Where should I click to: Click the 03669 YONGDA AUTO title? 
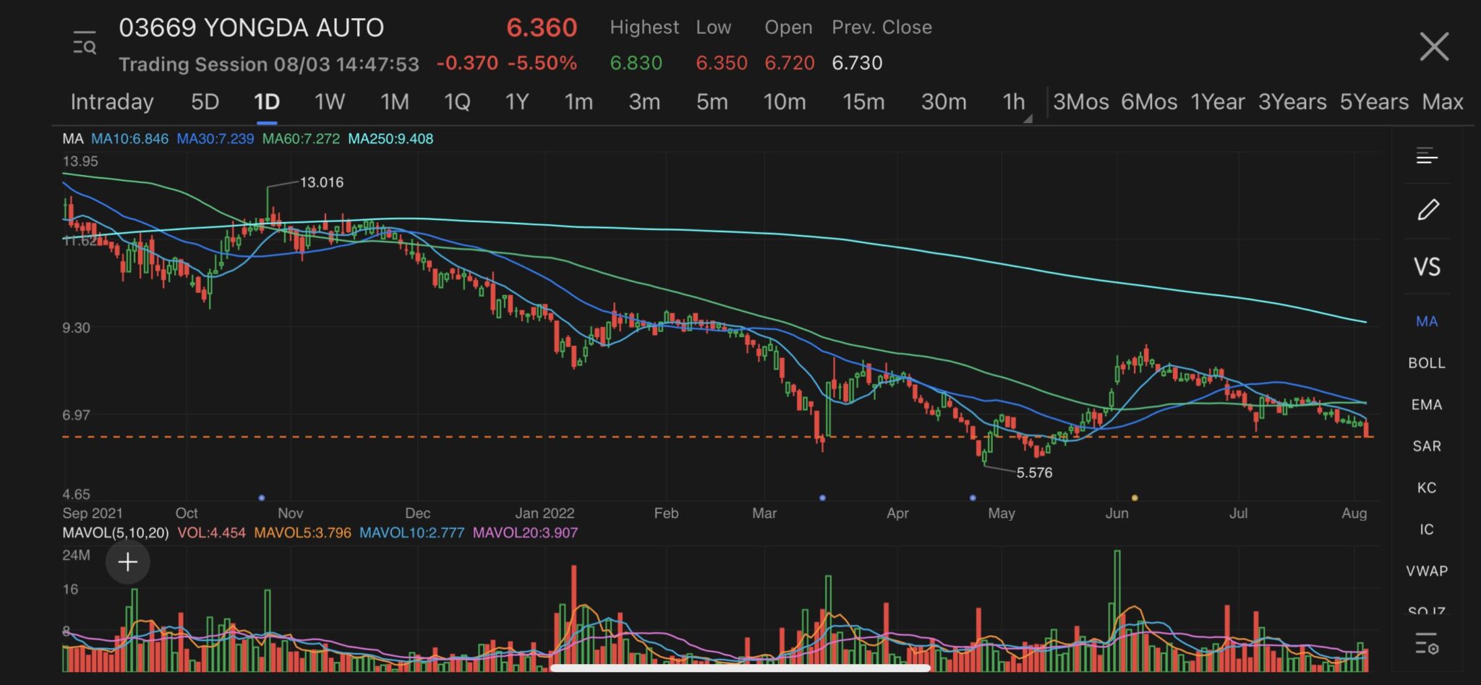tap(251, 27)
